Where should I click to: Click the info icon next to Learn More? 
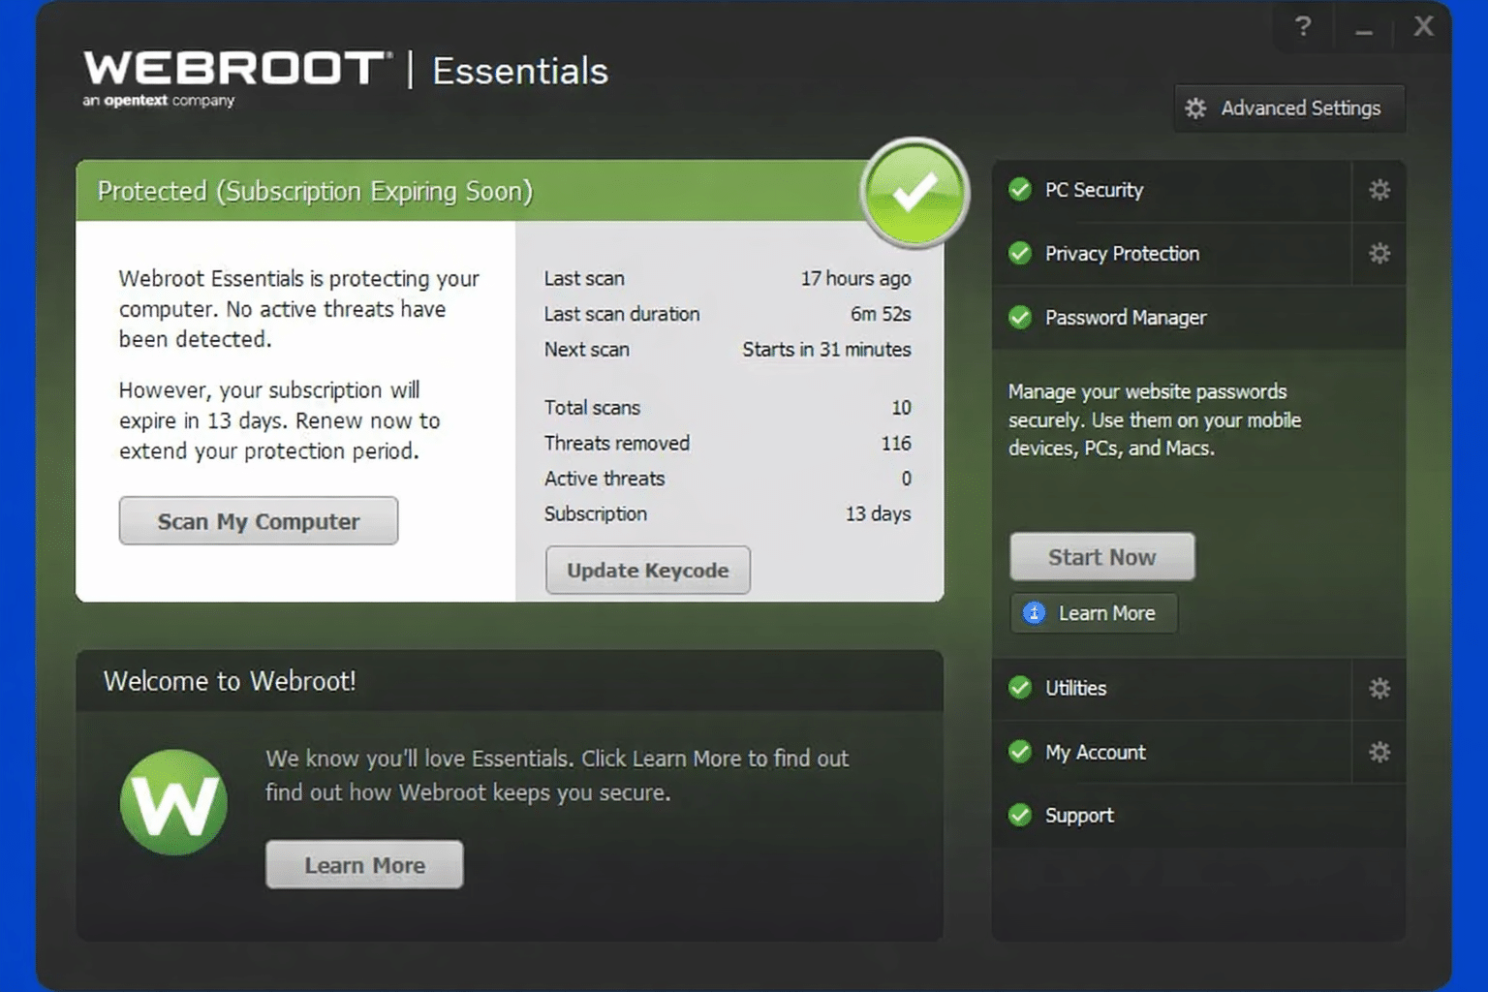coord(1035,613)
